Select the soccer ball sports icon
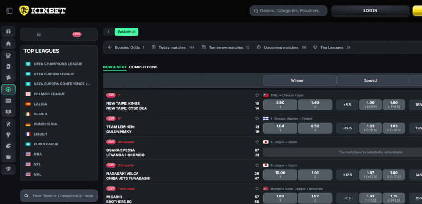The image size is (422, 204). coord(8,89)
